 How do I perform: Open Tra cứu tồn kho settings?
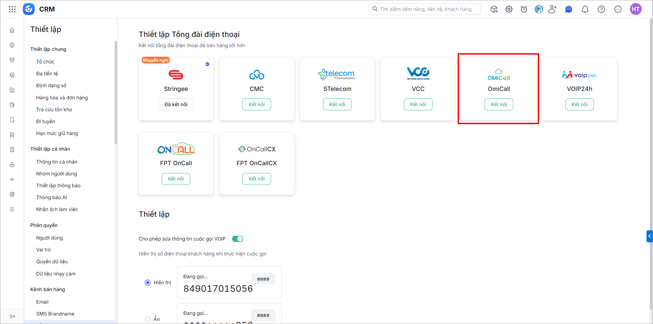(54, 110)
